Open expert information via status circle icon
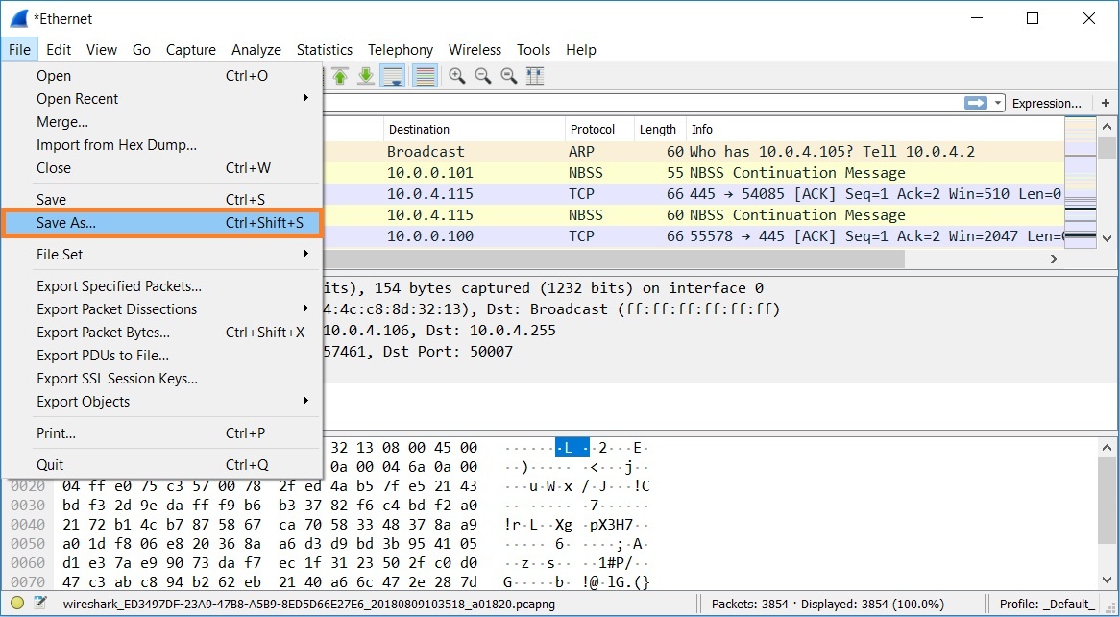Viewport: 1120px width, 617px height. point(16,603)
